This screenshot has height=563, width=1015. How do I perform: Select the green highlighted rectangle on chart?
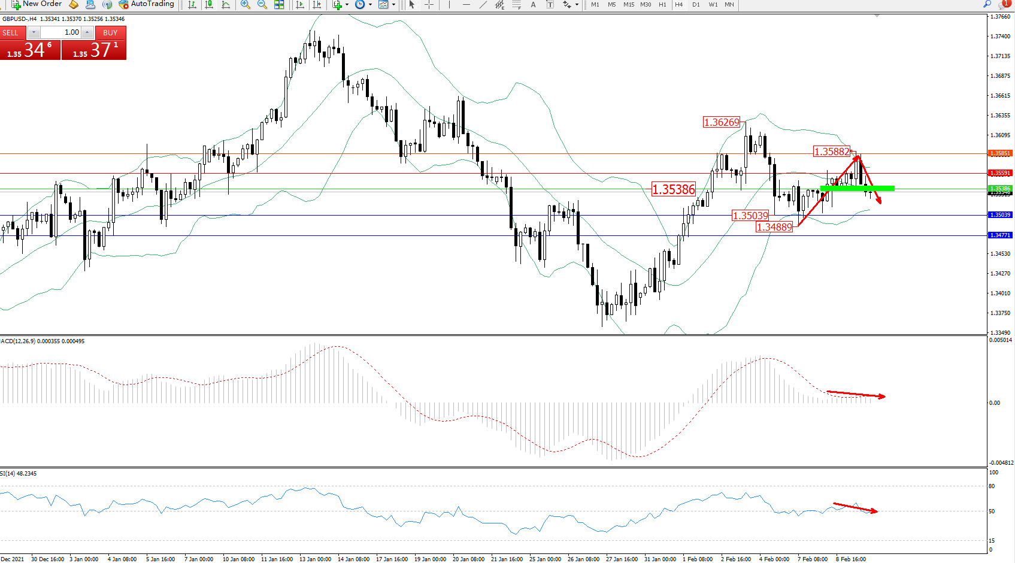click(x=857, y=189)
